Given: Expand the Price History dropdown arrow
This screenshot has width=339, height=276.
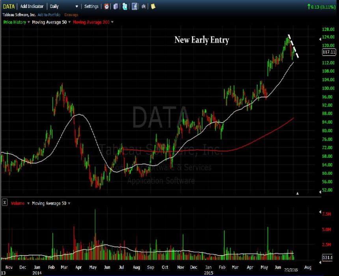Looking at the screenshot, I should pos(29,22).
